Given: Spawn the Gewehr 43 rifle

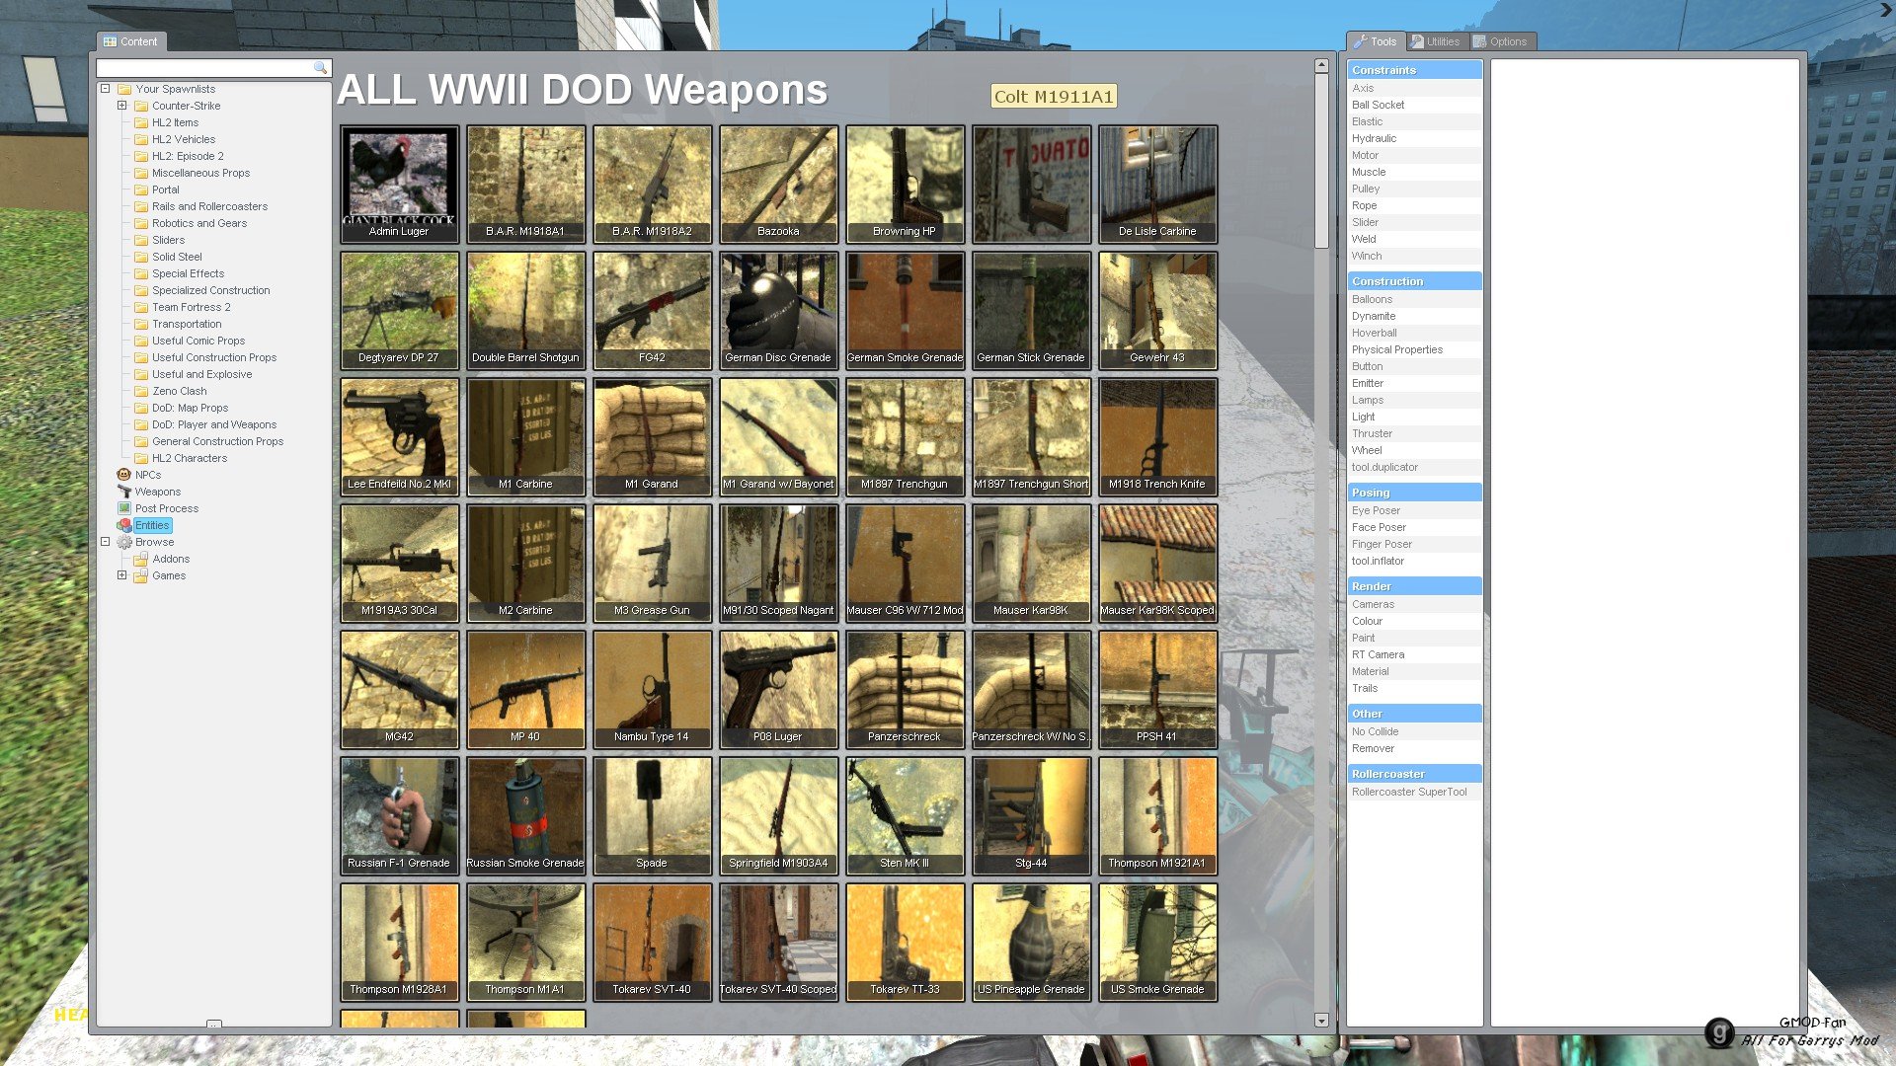Looking at the screenshot, I should click(x=1157, y=310).
